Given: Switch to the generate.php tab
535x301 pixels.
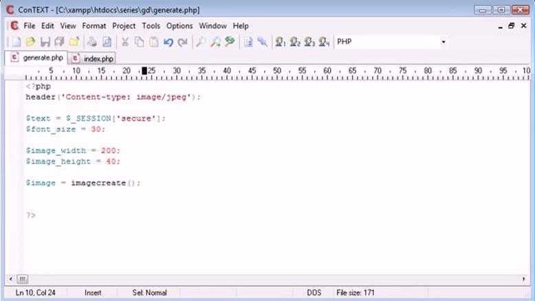Looking at the screenshot, I should [x=37, y=58].
